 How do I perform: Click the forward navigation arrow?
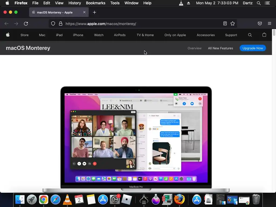pyautogui.click(x=16, y=24)
